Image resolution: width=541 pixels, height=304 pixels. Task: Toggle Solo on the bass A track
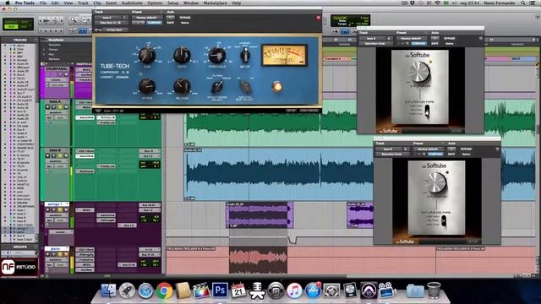[59, 107]
